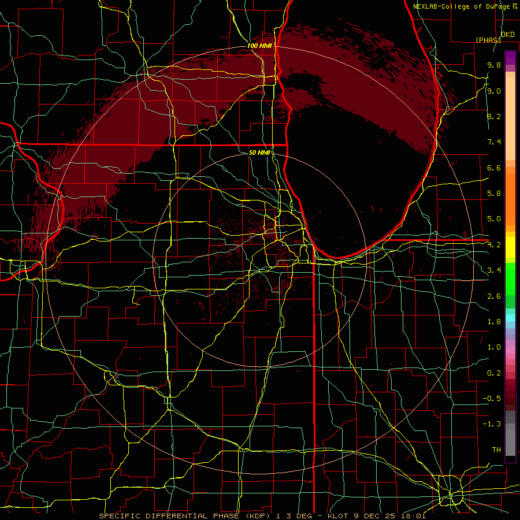This screenshot has height=520, width=520.
Task: Click the 4.2 value on the color scale
Action: point(494,245)
